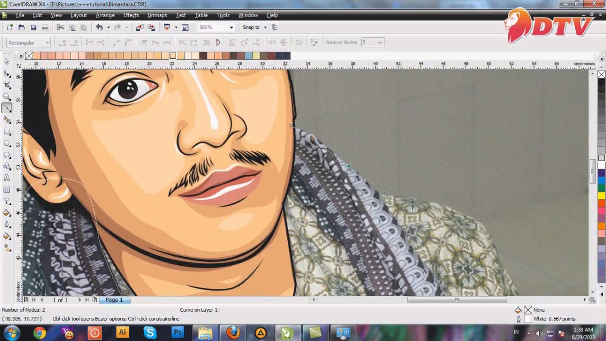Click the Cut scissors icon
The width and height of the screenshot is (606, 341).
(x=60, y=27)
